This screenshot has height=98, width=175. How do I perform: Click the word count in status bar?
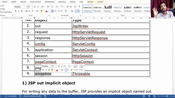coord(10,96)
